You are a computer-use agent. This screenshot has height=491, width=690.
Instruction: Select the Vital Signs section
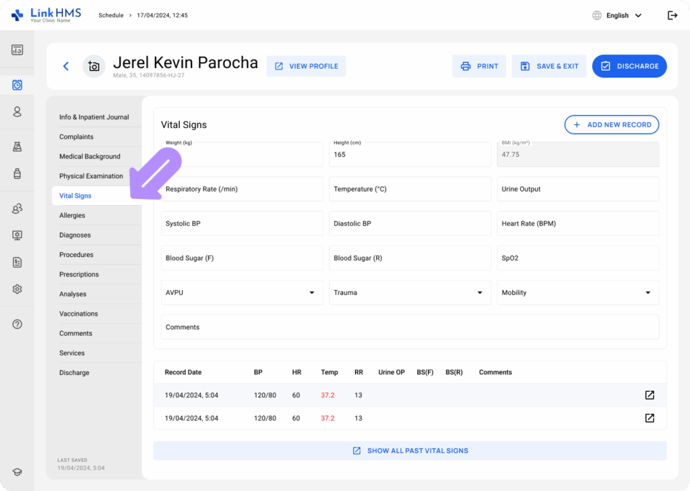(x=75, y=196)
